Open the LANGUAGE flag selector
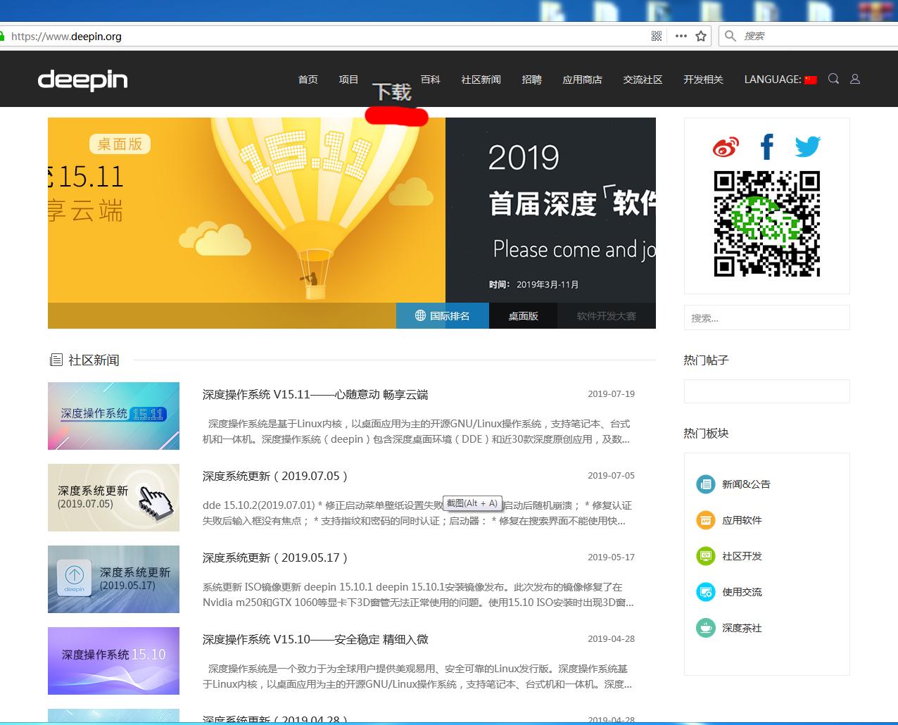 [810, 79]
